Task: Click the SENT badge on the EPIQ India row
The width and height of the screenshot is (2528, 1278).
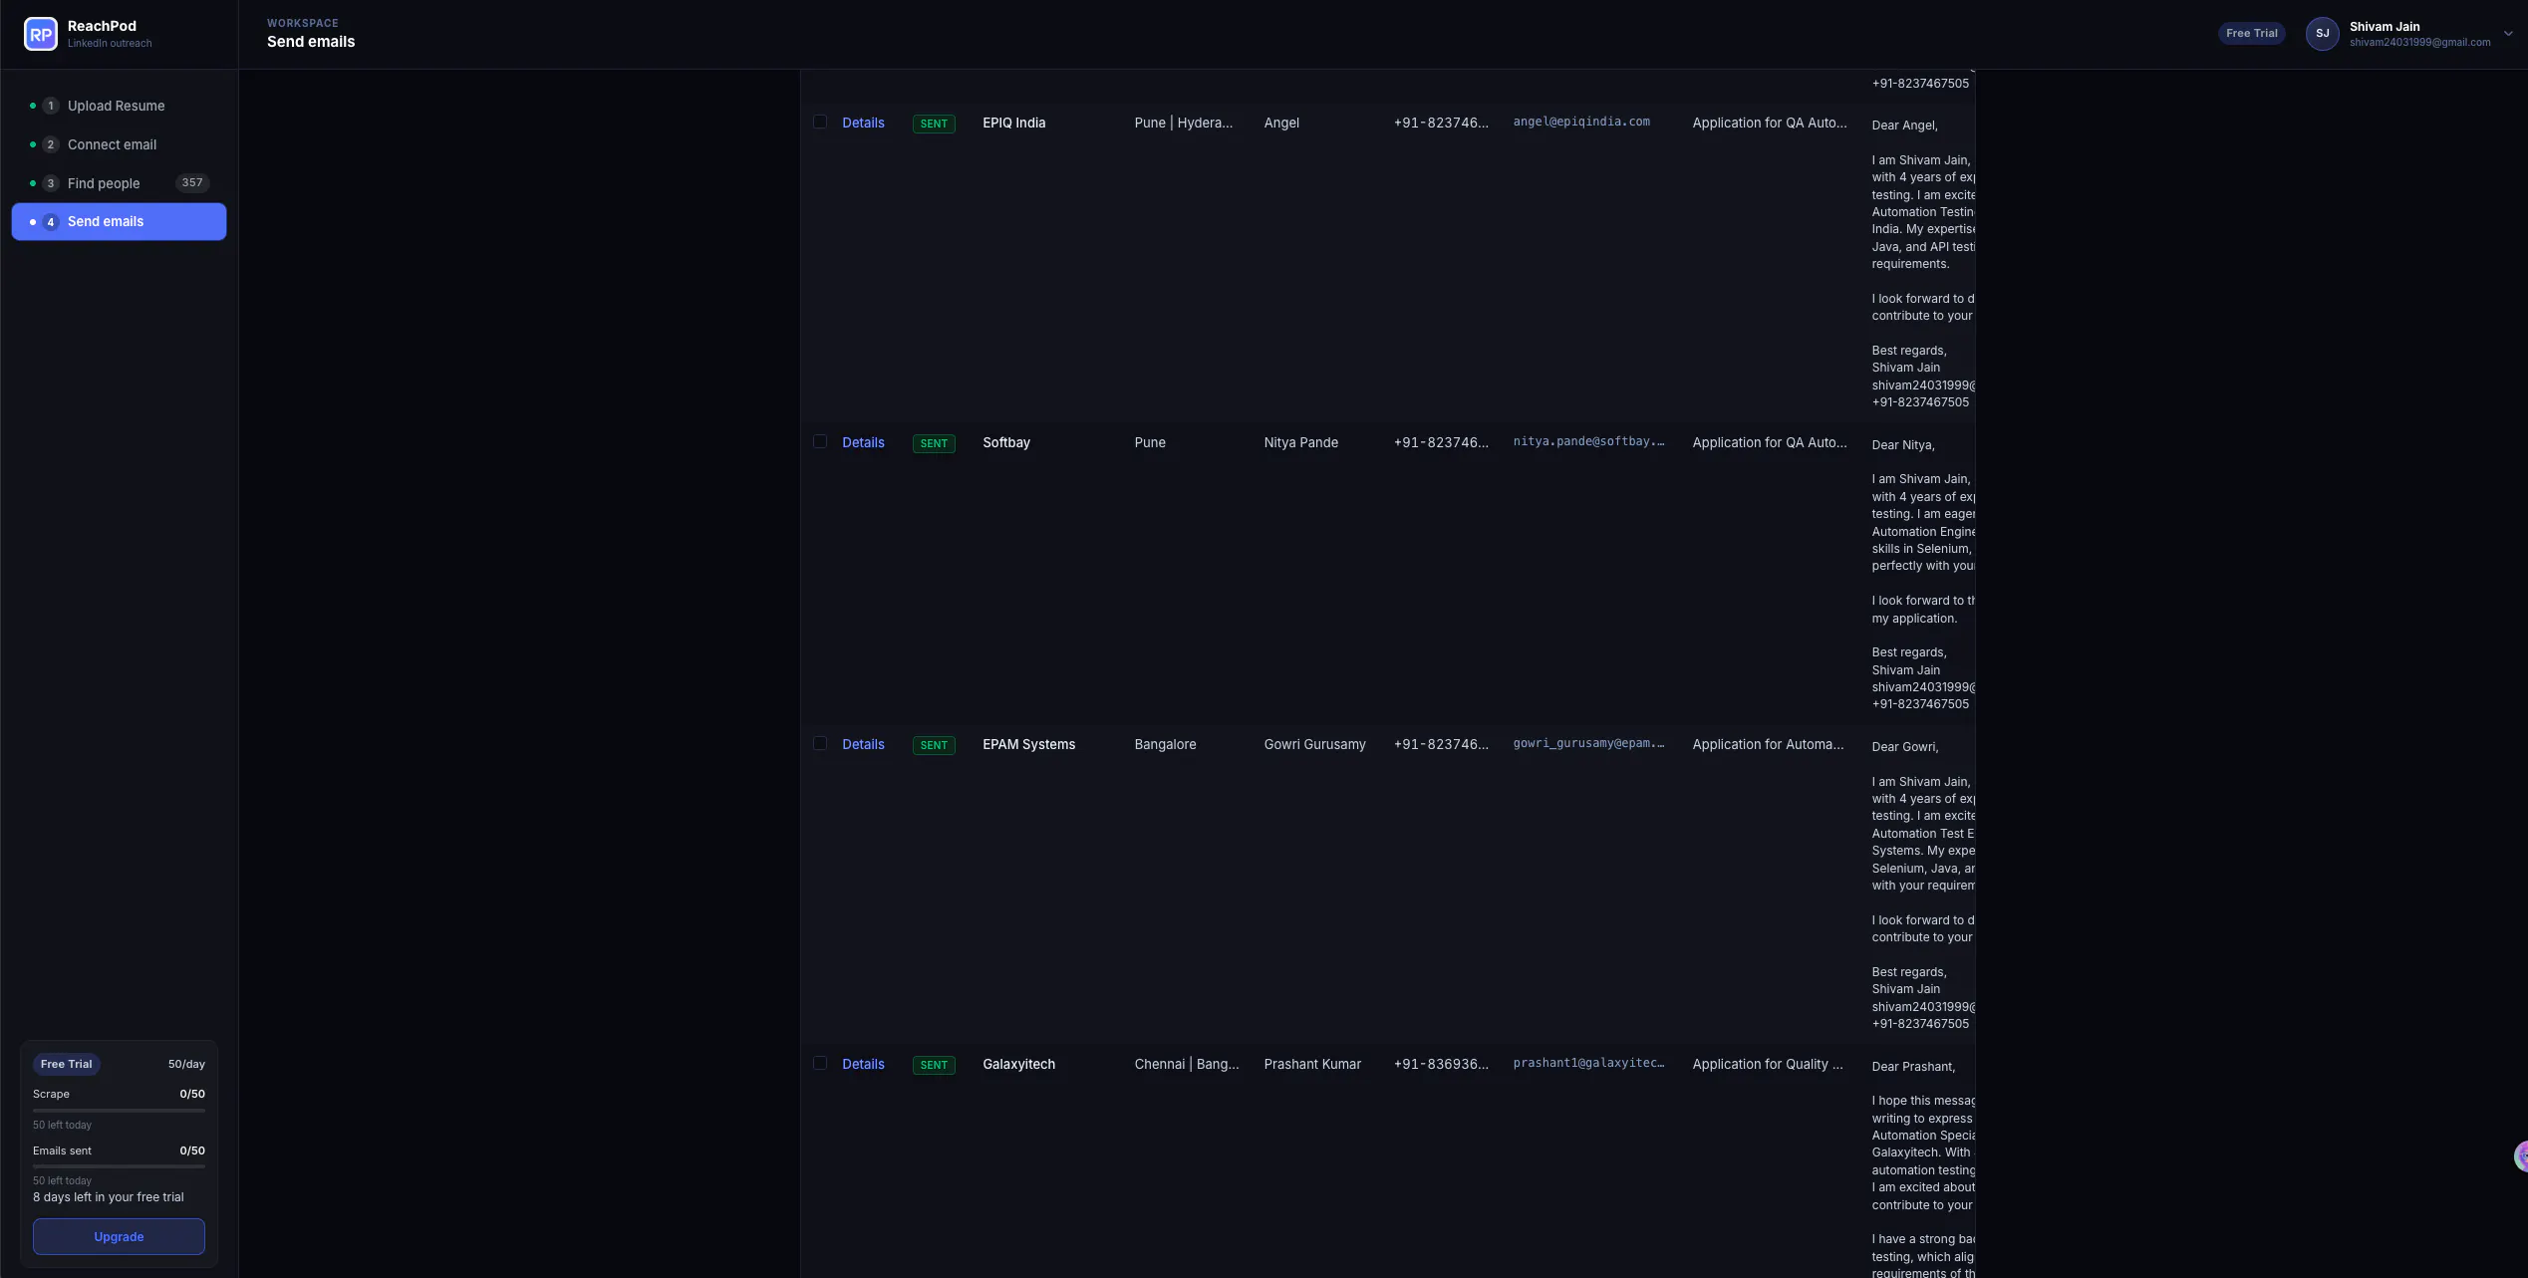Action: (934, 125)
